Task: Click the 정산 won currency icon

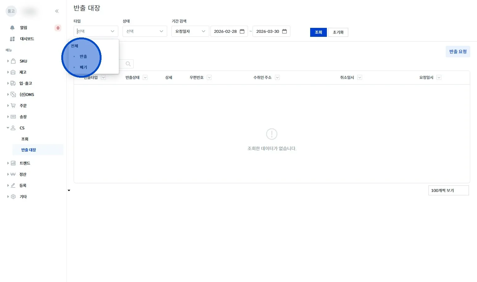Action: 13,174
